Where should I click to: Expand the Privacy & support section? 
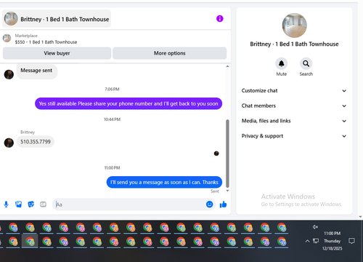tap(294, 136)
